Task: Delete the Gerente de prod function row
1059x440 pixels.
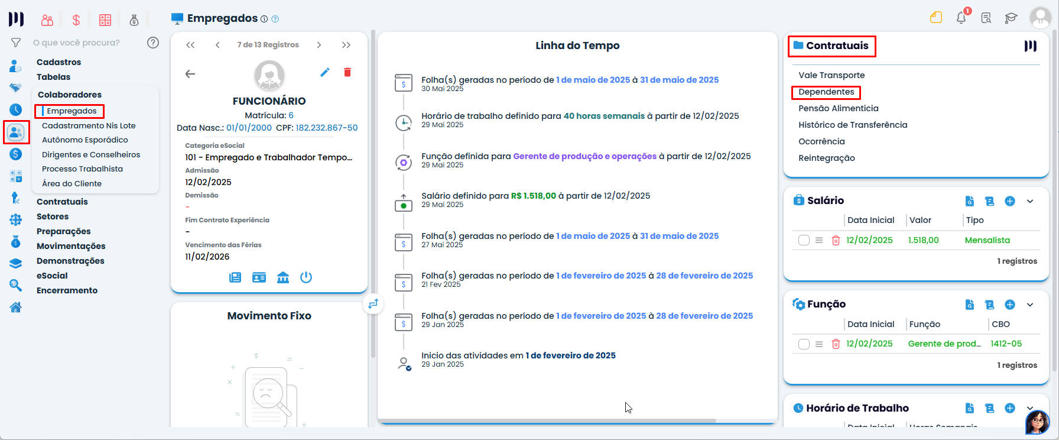Action: click(836, 344)
